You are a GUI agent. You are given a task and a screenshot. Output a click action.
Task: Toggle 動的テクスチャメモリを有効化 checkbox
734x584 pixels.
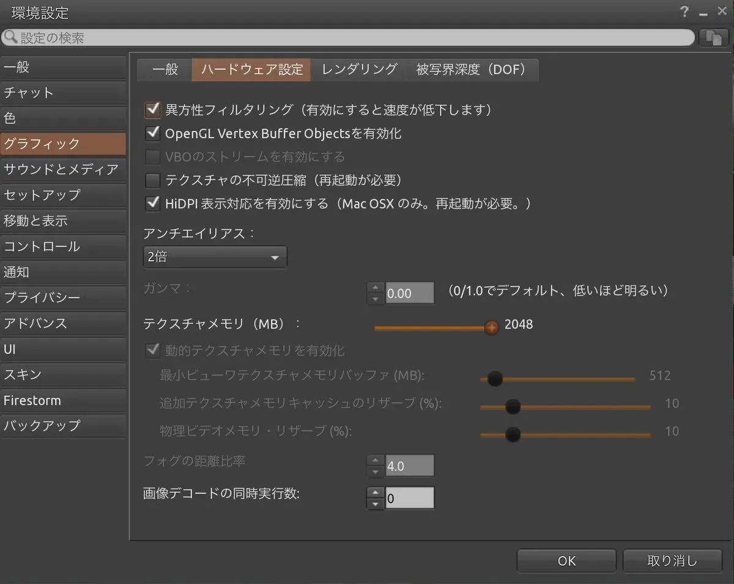coord(152,351)
